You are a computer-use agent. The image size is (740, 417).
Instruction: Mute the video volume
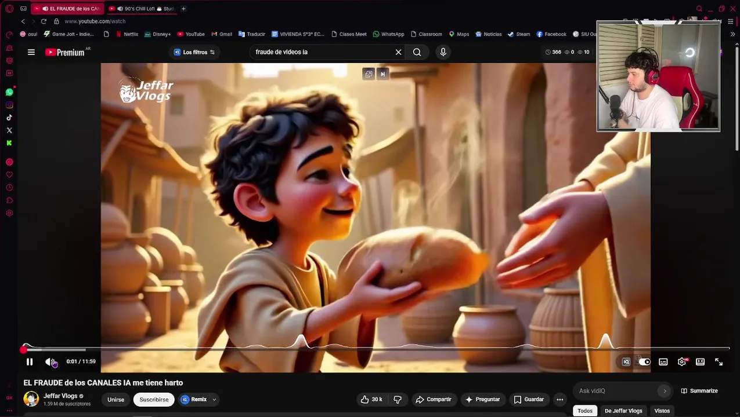pyautogui.click(x=50, y=362)
